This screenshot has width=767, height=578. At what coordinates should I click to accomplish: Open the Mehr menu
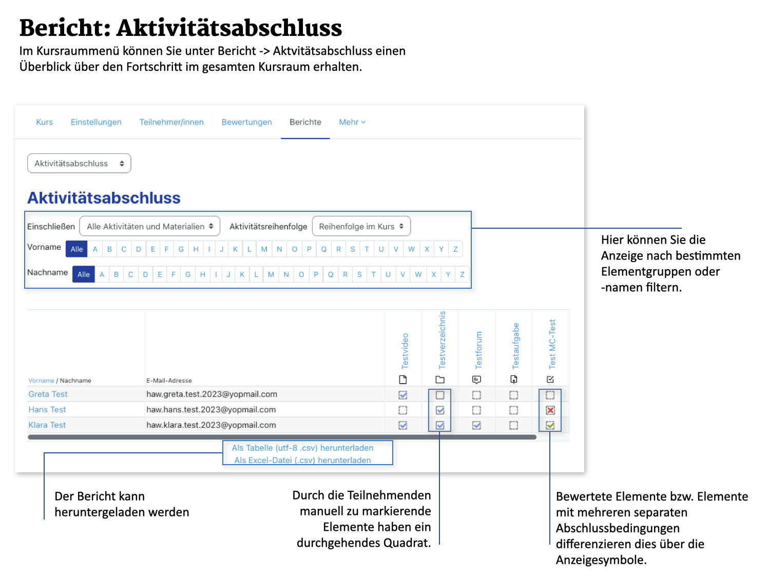click(x=352, y=122)
